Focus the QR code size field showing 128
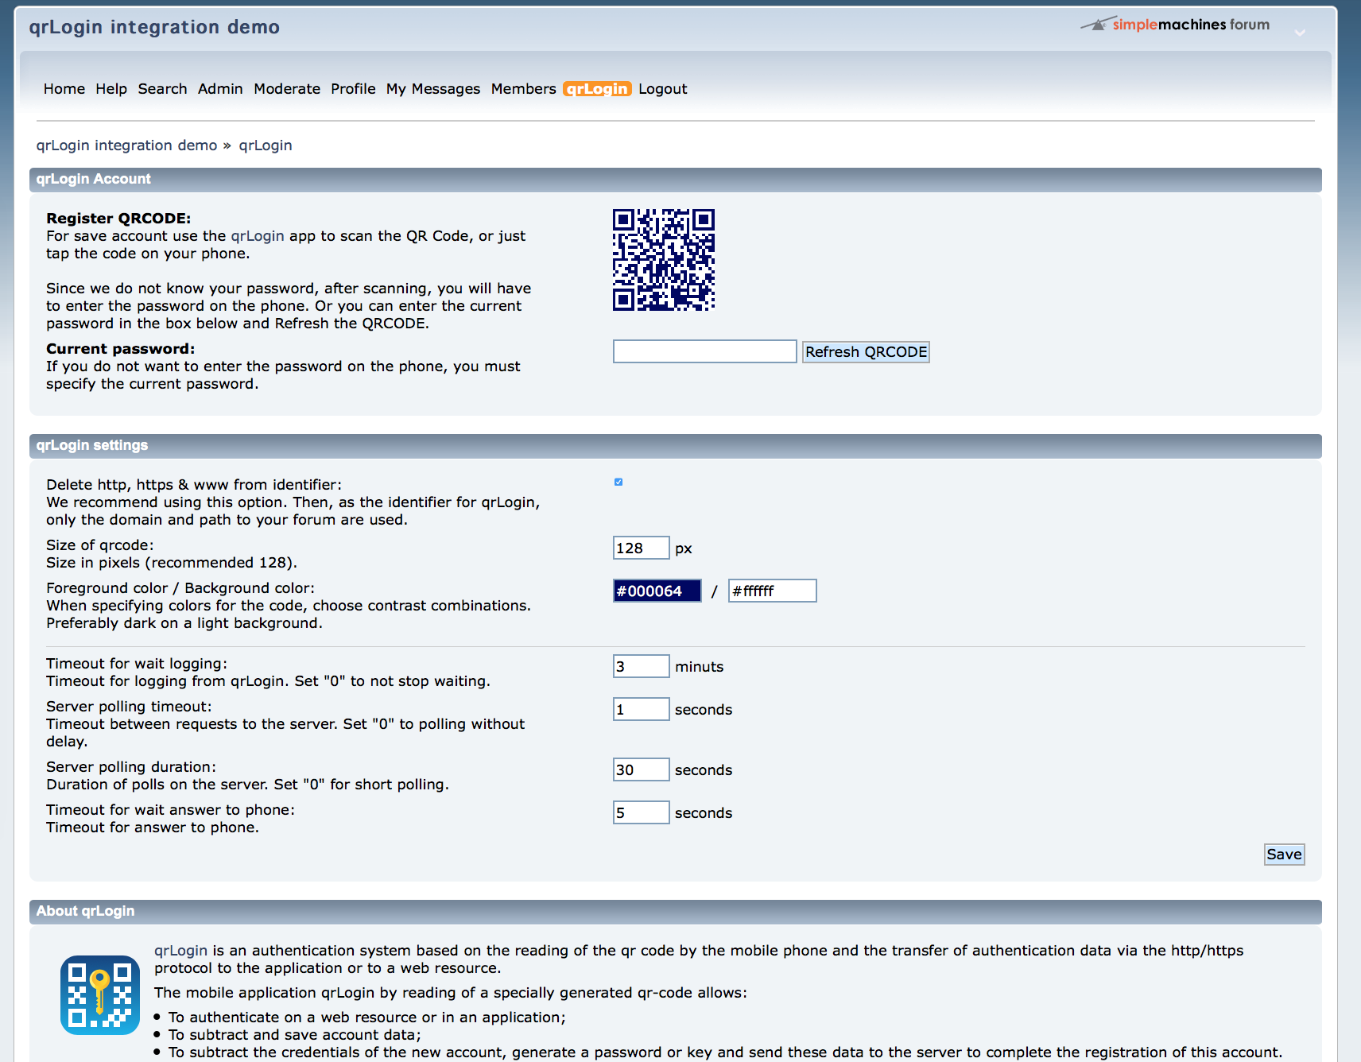Image resolution: width=1361 pixels, height=1062 pixels. click(x=642, y=548)
